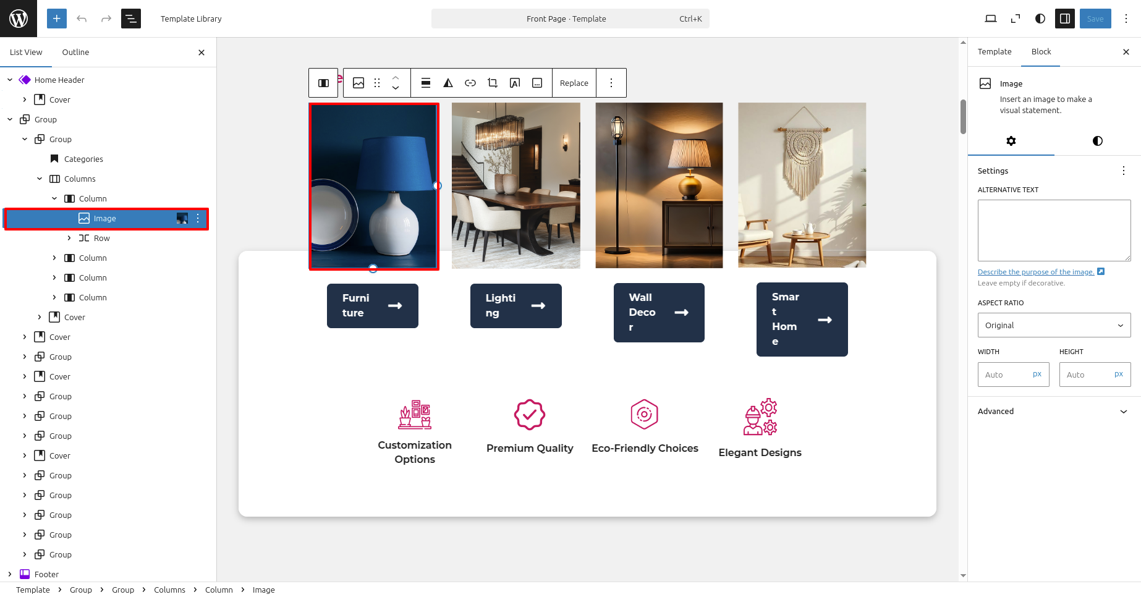Collapse the Home Header tree item
Screen dimensions: 1141x597
(x=10, y=80)
